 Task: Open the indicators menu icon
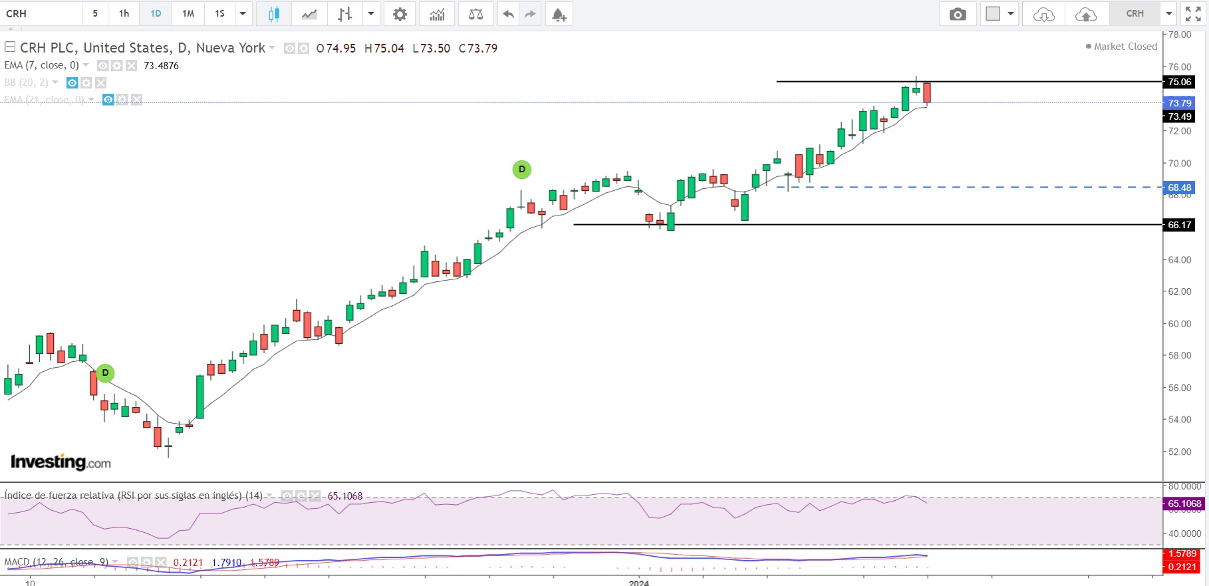click(x=437, y=14)
